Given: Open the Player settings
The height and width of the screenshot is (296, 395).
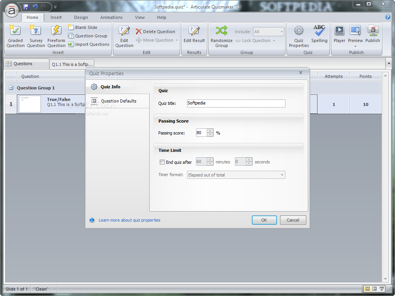Looking at the screenshot, I should (x=339, y=34).
